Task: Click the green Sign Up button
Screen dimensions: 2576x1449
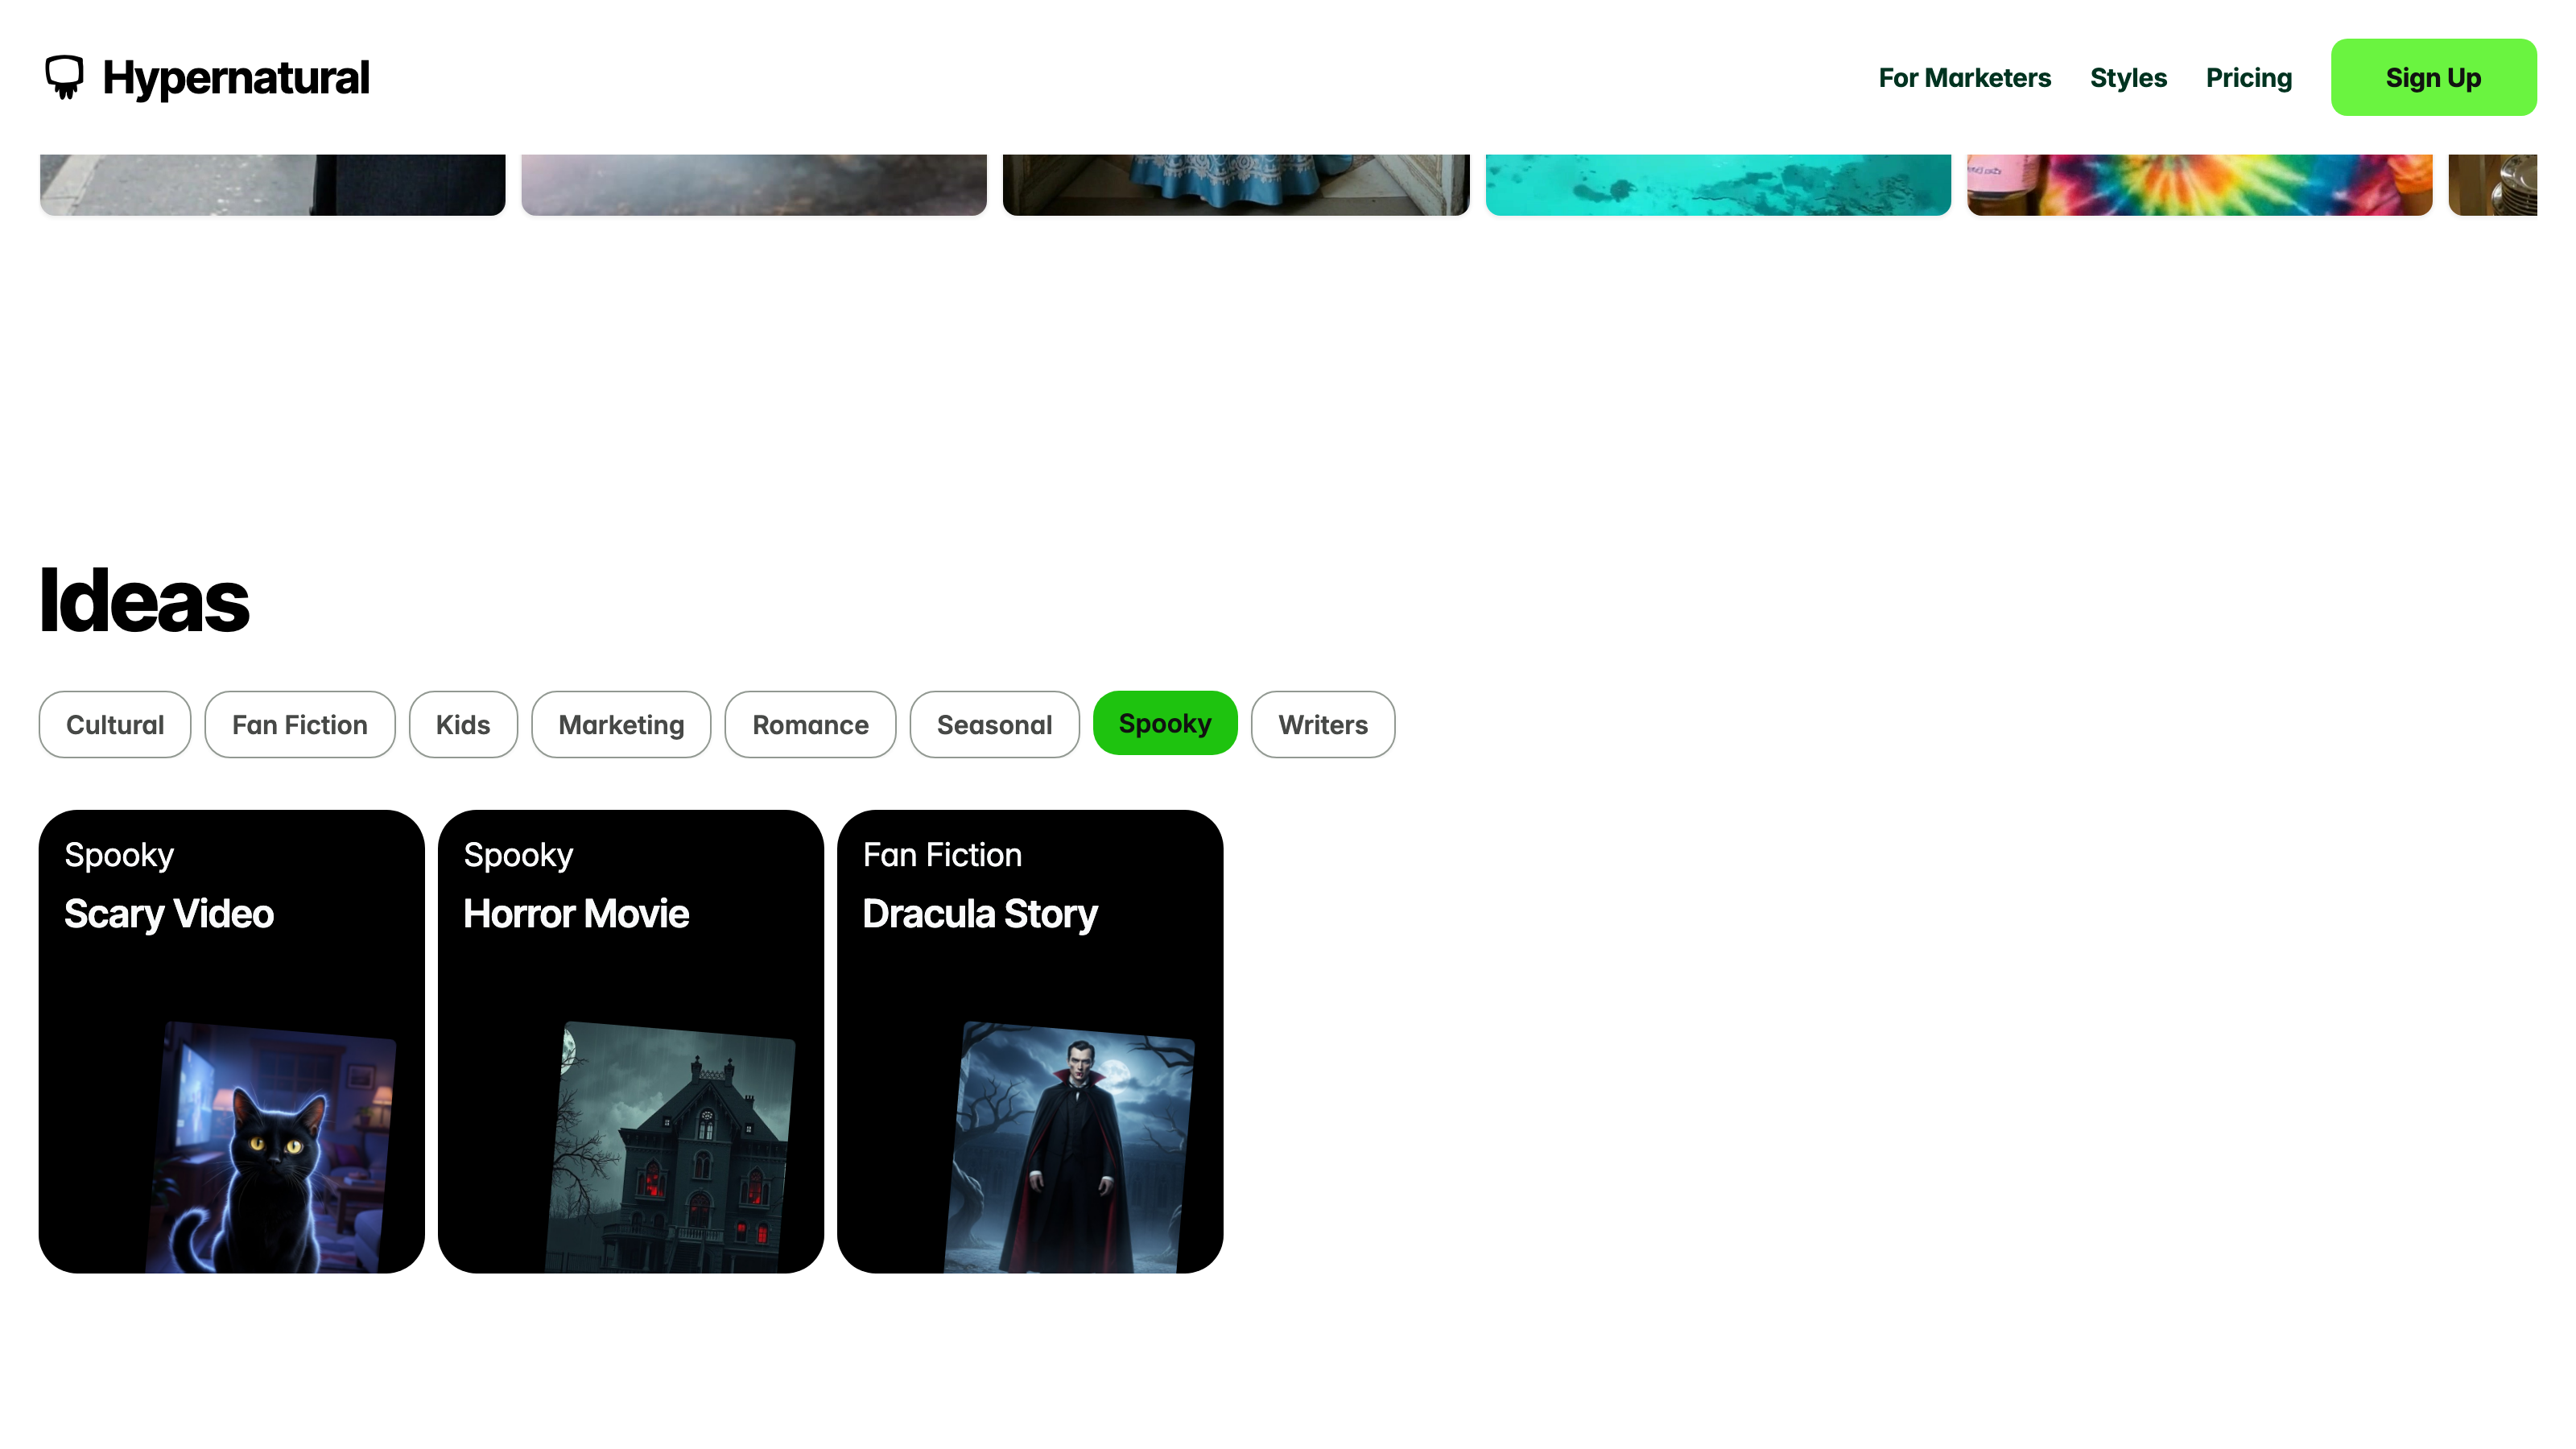Action: coord(2433,77)
